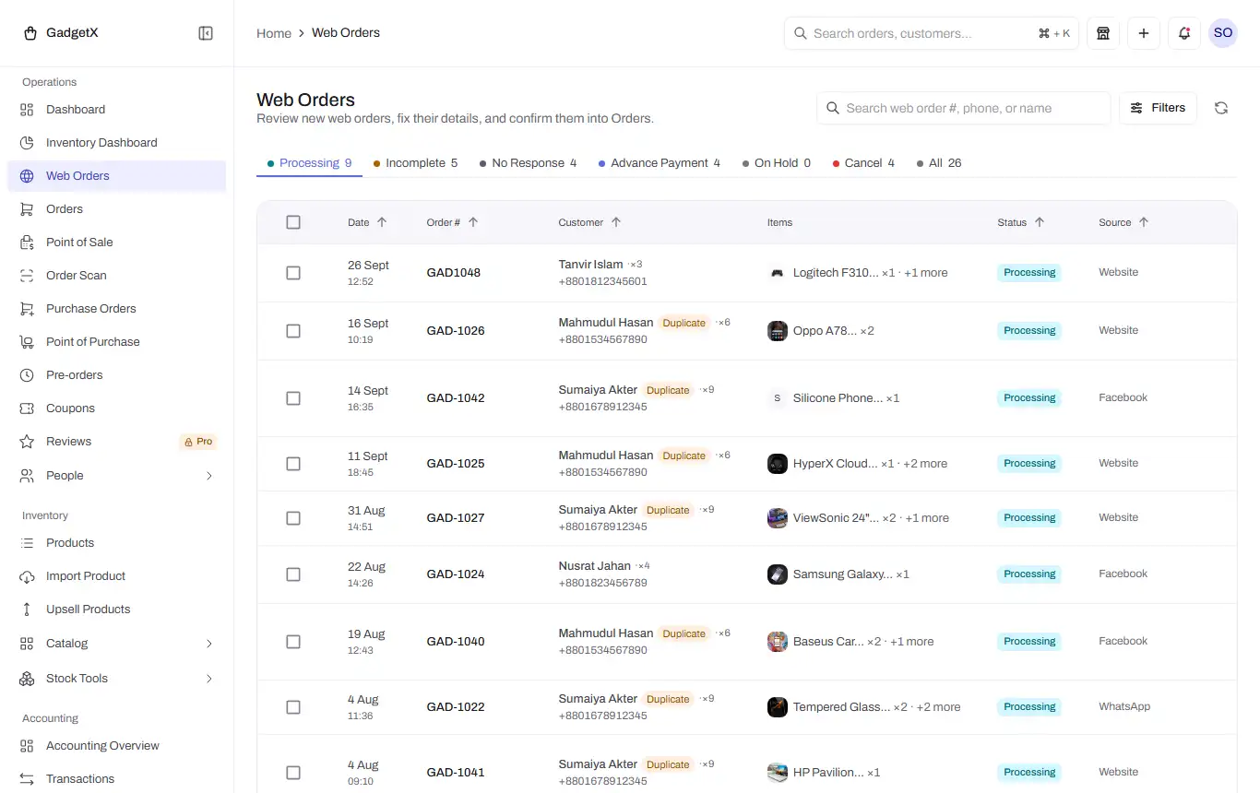Go to Home breadcrumb link
This screenshot has height=793, width=1260.
(x=274, y=33)
